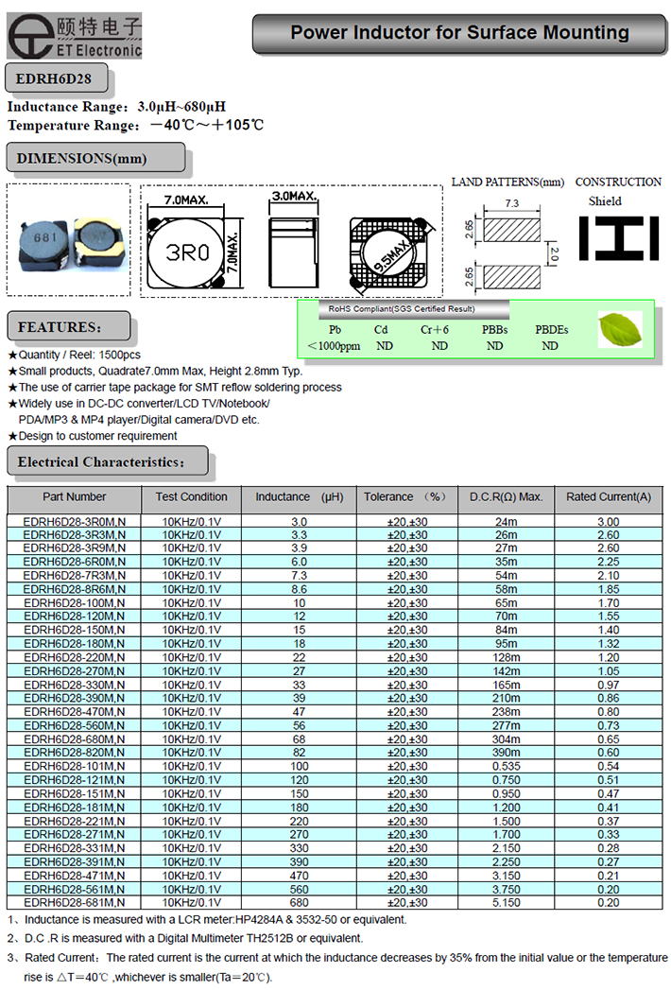Select the Electrical Characteristics section header
Screen dimensions: 671x990
106,462
